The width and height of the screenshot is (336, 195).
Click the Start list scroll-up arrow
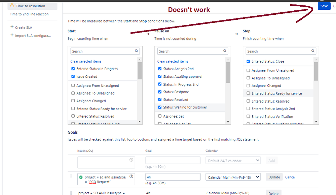pos(140,60)
